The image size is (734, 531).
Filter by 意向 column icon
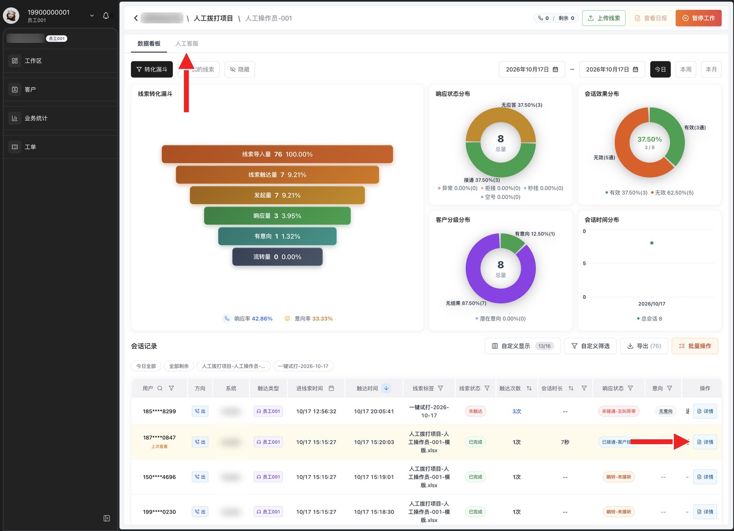click(670, 388)
